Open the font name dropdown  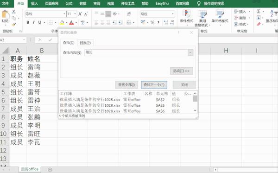pos(64,14)
